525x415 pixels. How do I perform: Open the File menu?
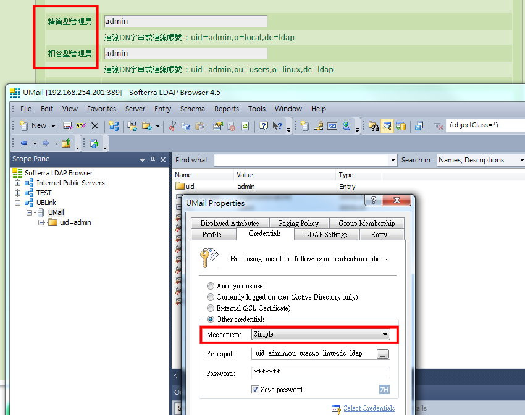(x=26, y=109)
